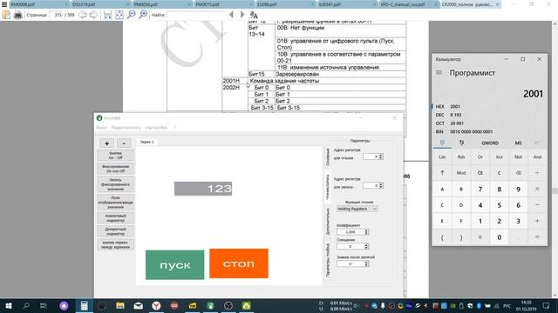Select the DEC row in calculator
This screenshot has width=558, height=313.
click(x=489, y=115)
